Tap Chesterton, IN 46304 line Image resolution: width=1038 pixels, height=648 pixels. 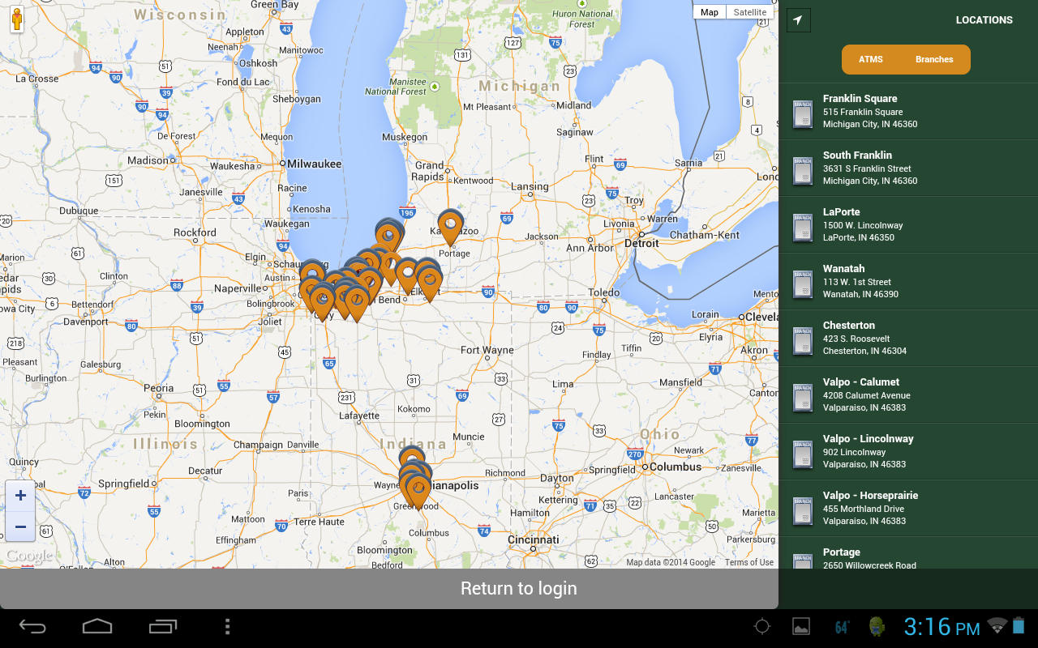coord(865,352)
